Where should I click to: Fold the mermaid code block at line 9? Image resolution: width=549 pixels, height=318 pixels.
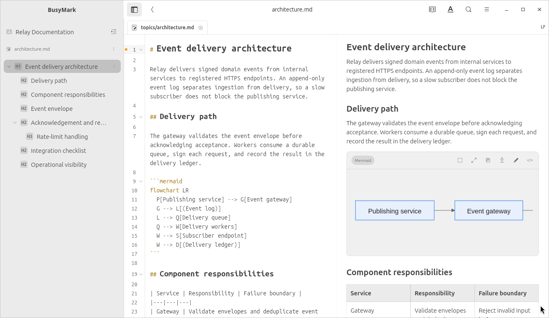coord(141,181)
